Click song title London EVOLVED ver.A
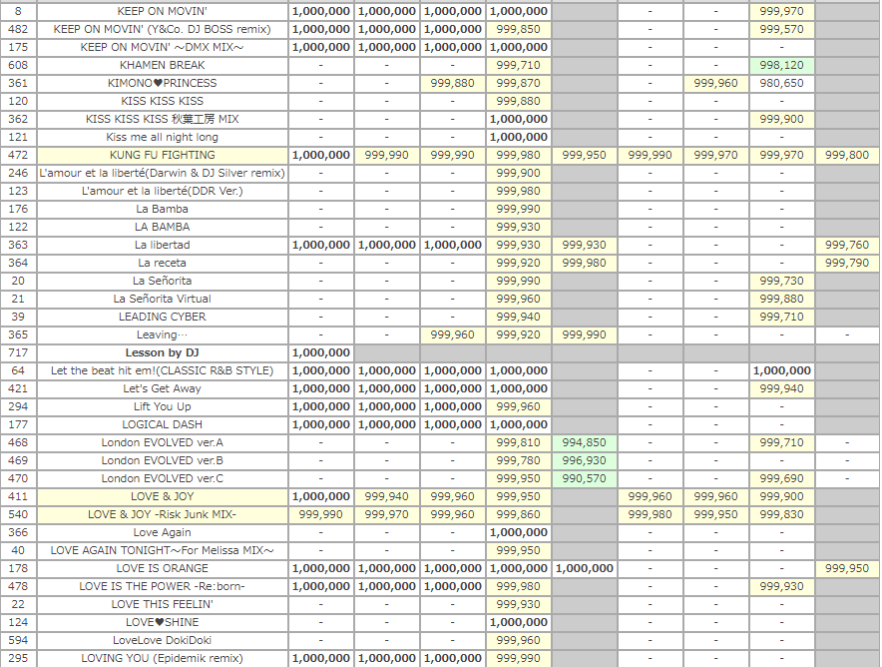 [x=162, y=442]
